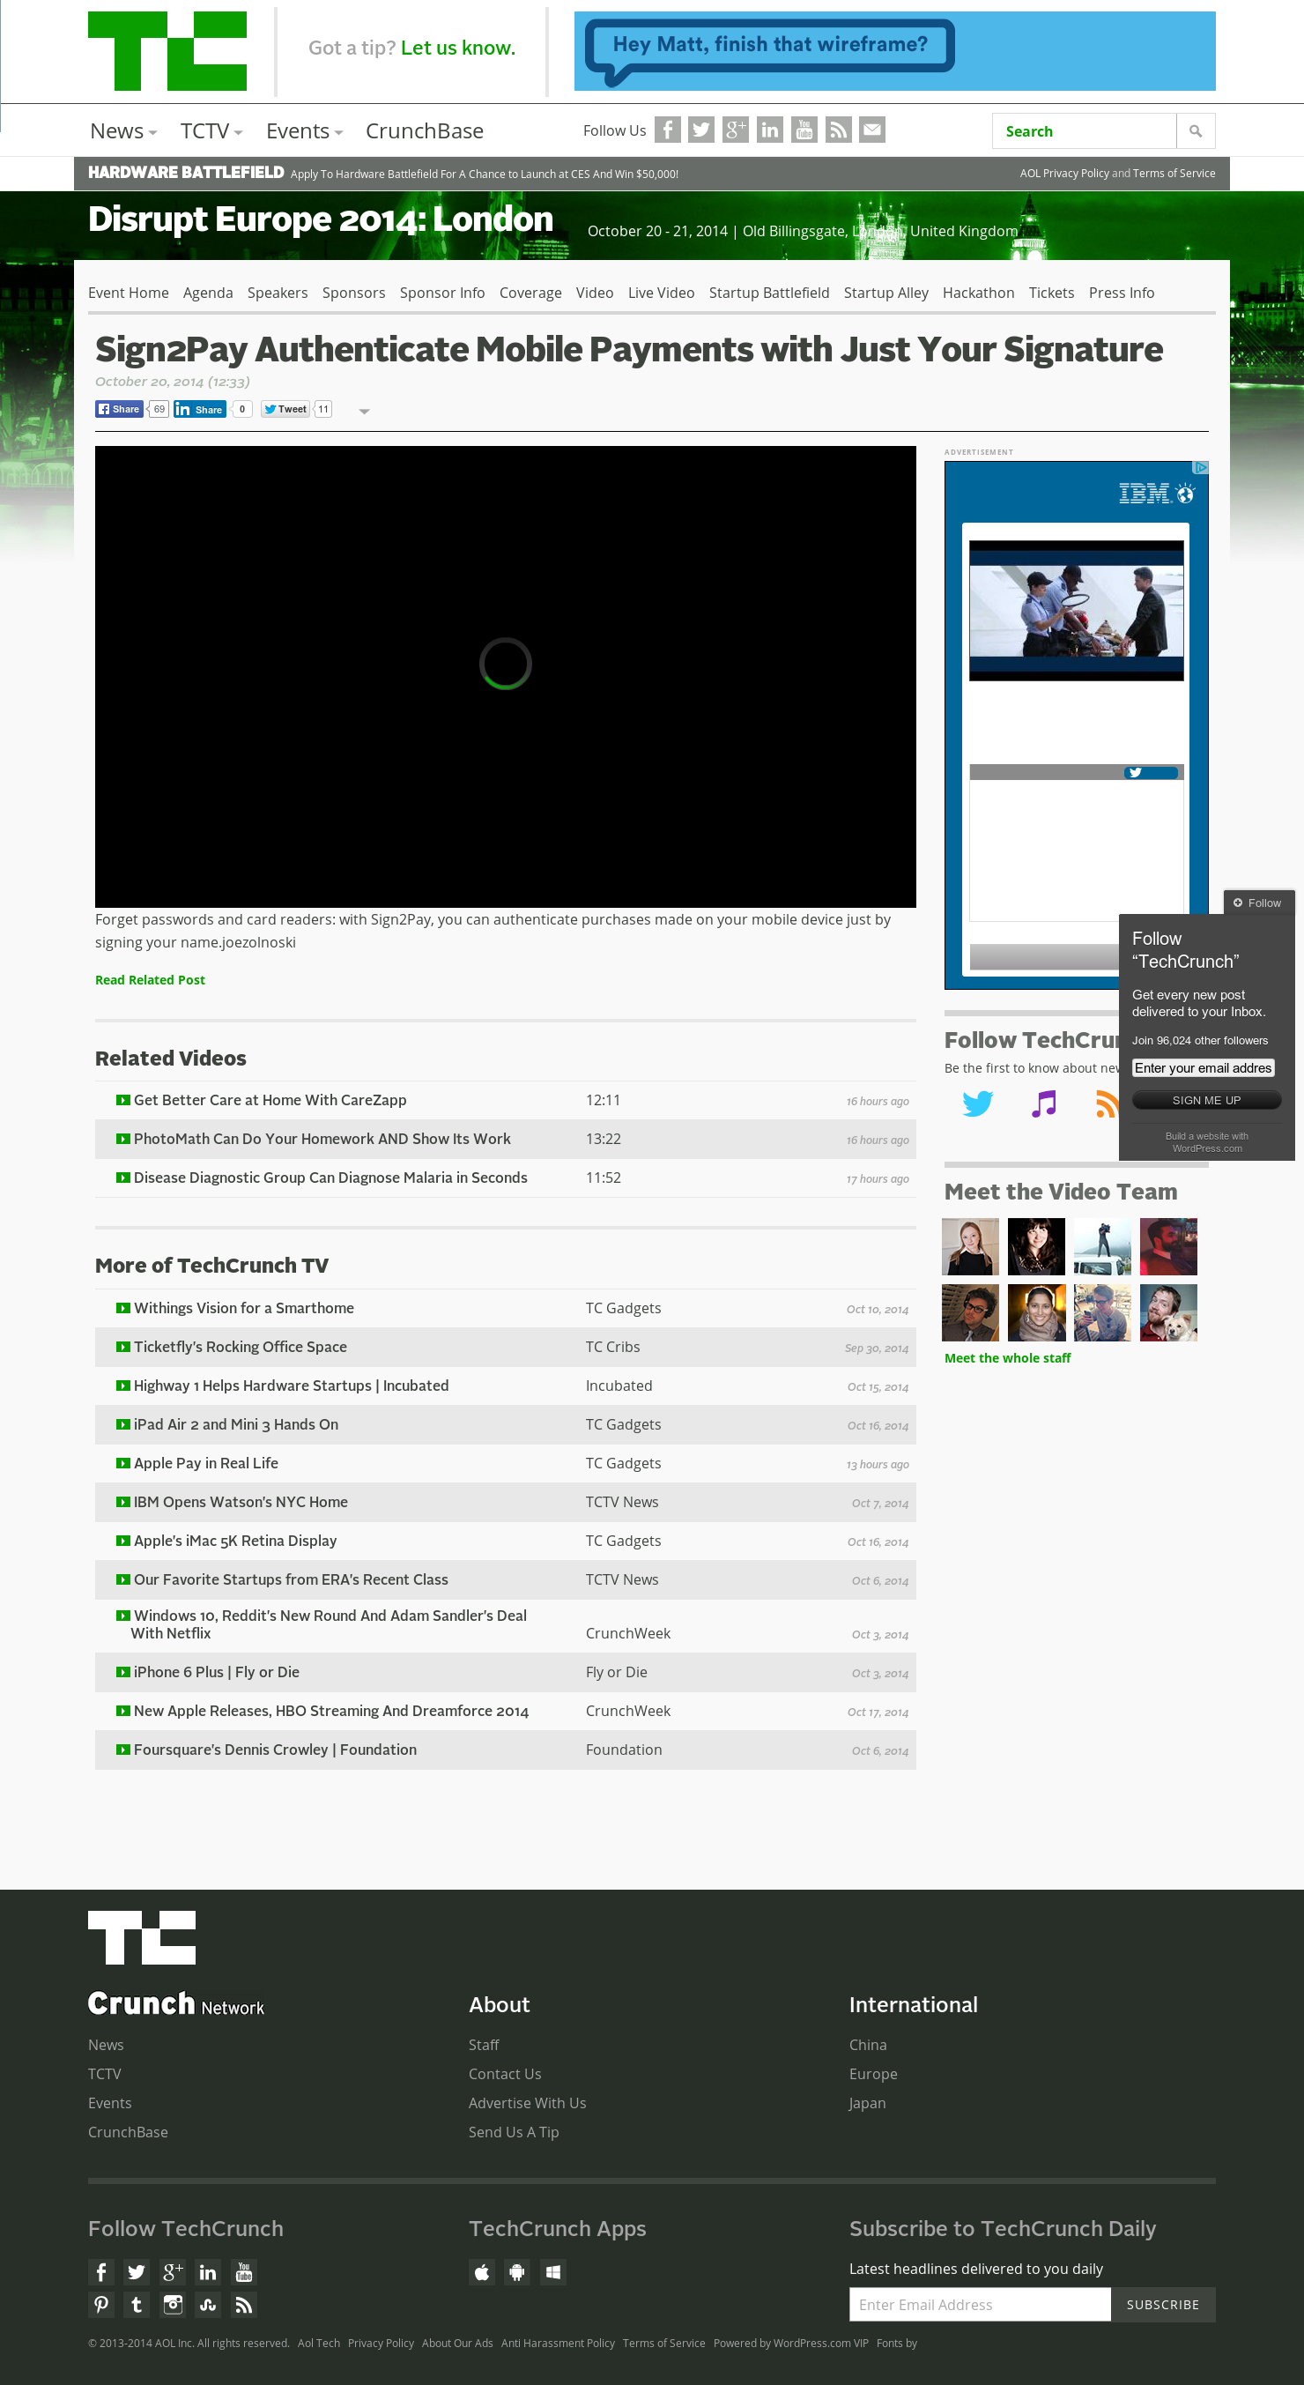Screen dimensions: 1304x2385
Task: Click first Video Team member photo
Action: point(971,1247)
